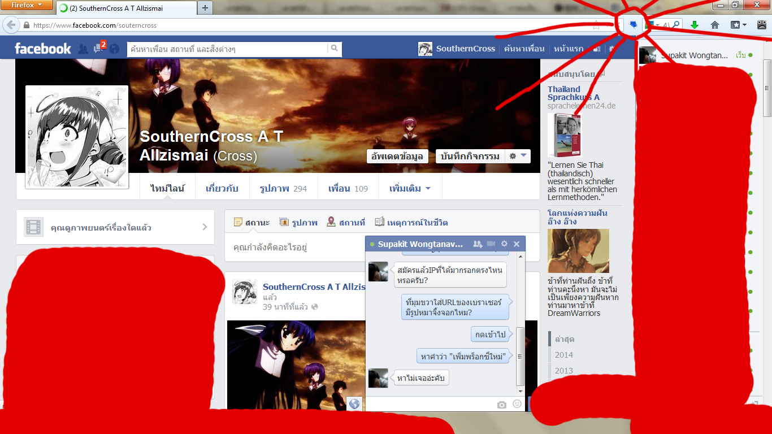This screenshot has width=772, height=434.
Task: Click the คุณดูภาพยนตร์เรื่องใดแล้ว text
Action: pyautogui.click(x=101, y=228)
